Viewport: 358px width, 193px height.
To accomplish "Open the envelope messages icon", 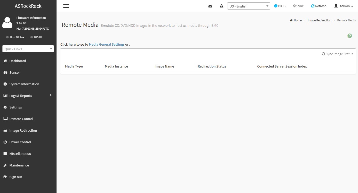I will click(210, 6).
